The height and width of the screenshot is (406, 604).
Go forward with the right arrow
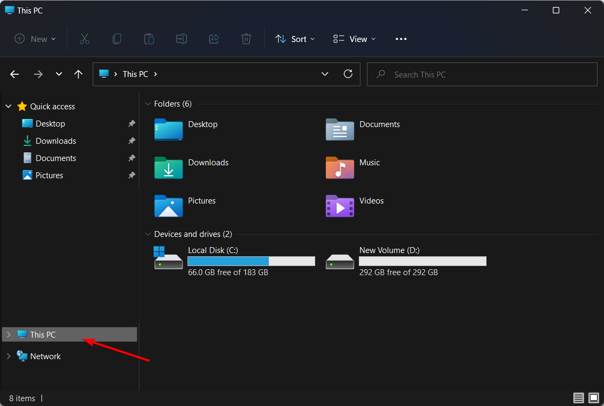click(x=38, y=74)
